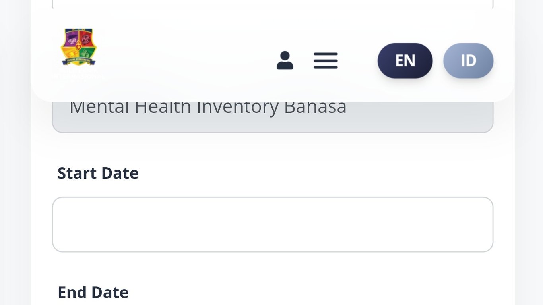Click the Start Date label
543x305 pixels.
click(x=98, y=173)
